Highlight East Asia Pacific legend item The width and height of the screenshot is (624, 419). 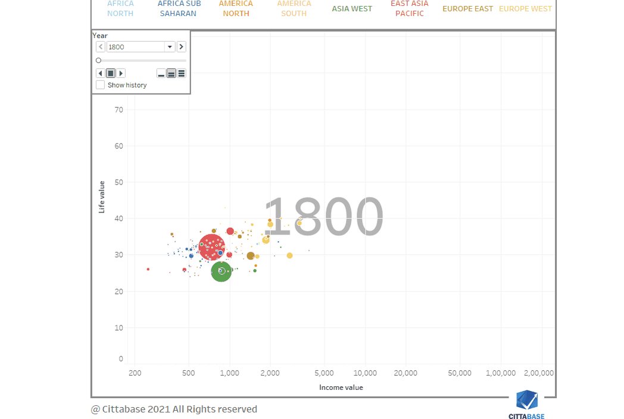[x=410, y=8]
